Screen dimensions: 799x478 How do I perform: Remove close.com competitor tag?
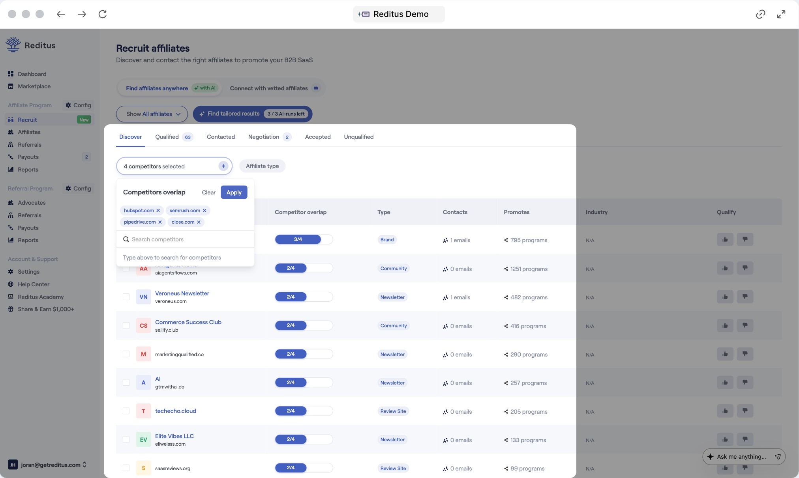point(199,222)
